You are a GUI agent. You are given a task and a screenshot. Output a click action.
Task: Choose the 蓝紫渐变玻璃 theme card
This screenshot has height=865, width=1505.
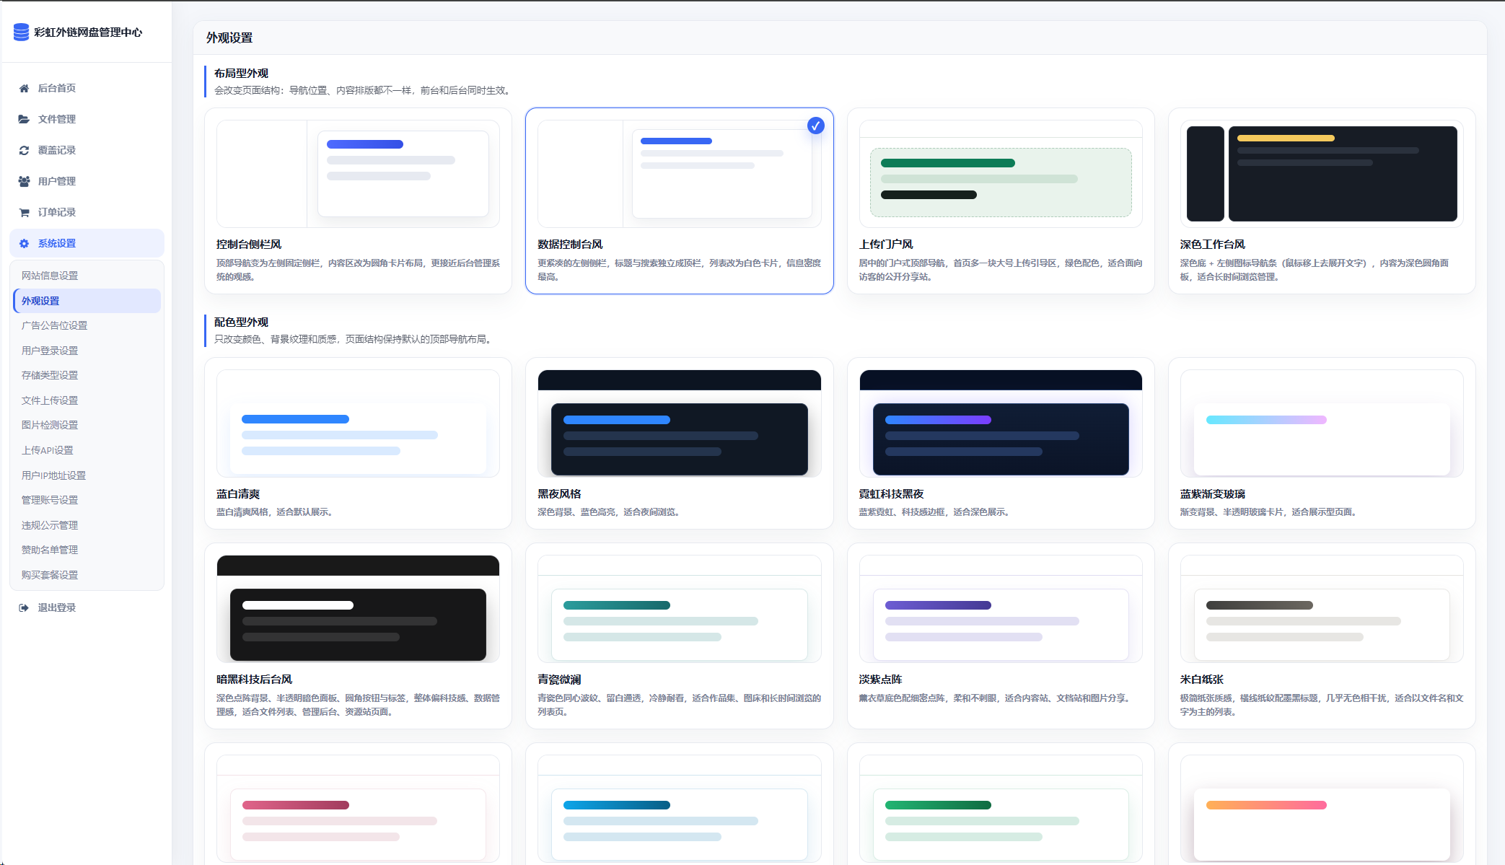pyautogui.click(x=1322, y=443)
